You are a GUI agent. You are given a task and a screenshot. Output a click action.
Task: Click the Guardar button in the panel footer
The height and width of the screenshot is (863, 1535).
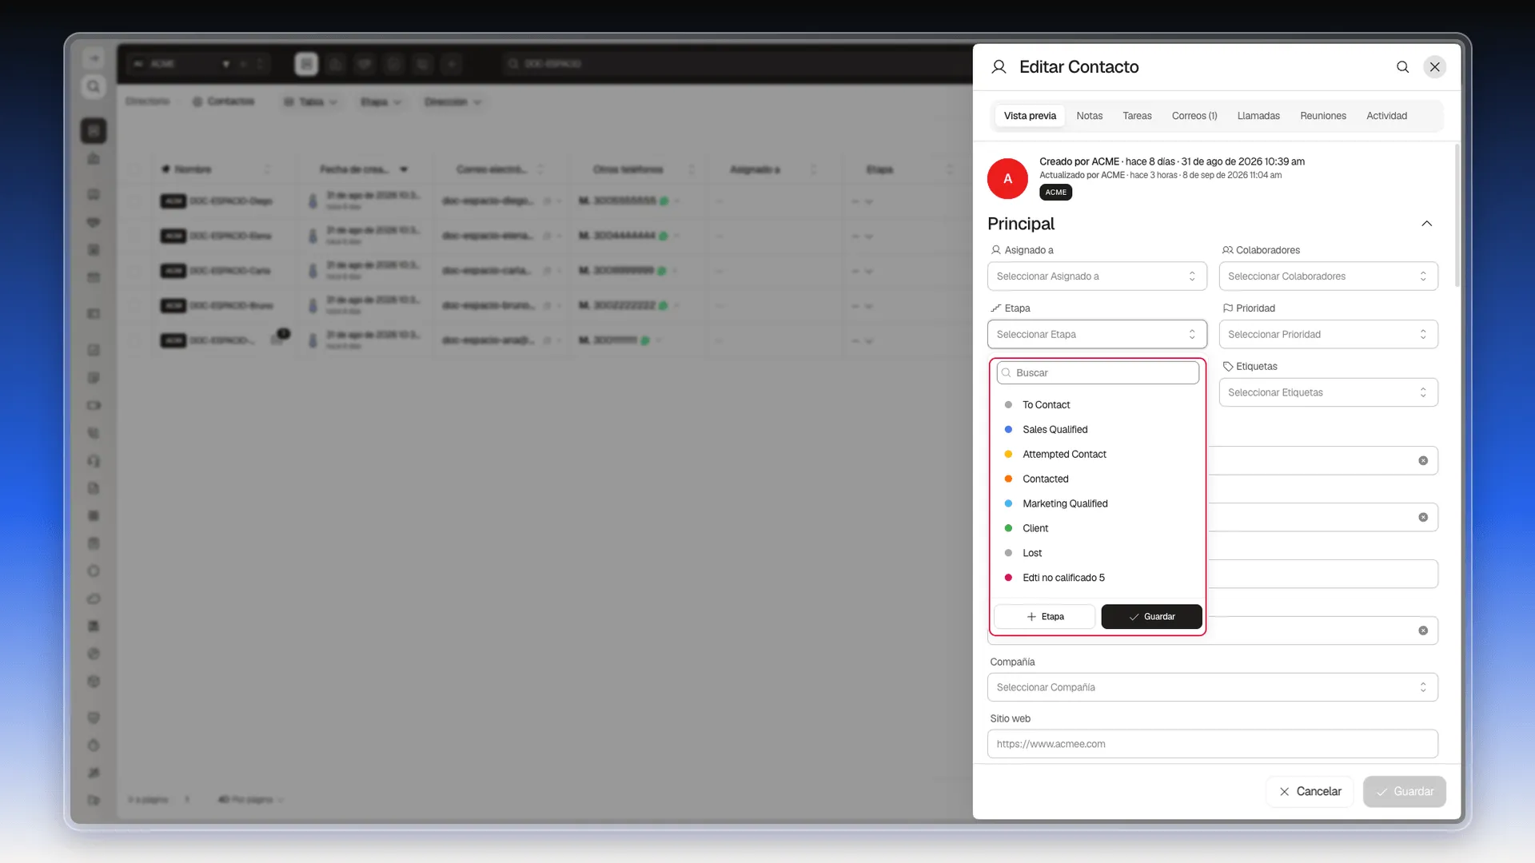1405,792
